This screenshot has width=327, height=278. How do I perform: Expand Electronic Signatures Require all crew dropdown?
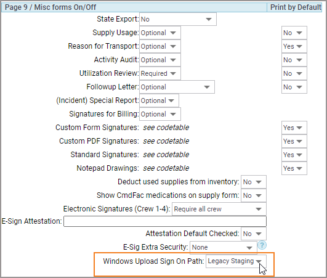click(x=219, y=209)
